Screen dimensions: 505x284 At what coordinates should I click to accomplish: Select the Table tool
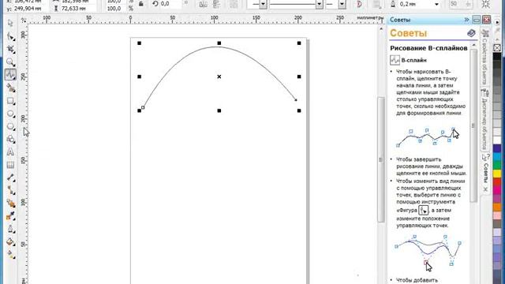point(10,165)
